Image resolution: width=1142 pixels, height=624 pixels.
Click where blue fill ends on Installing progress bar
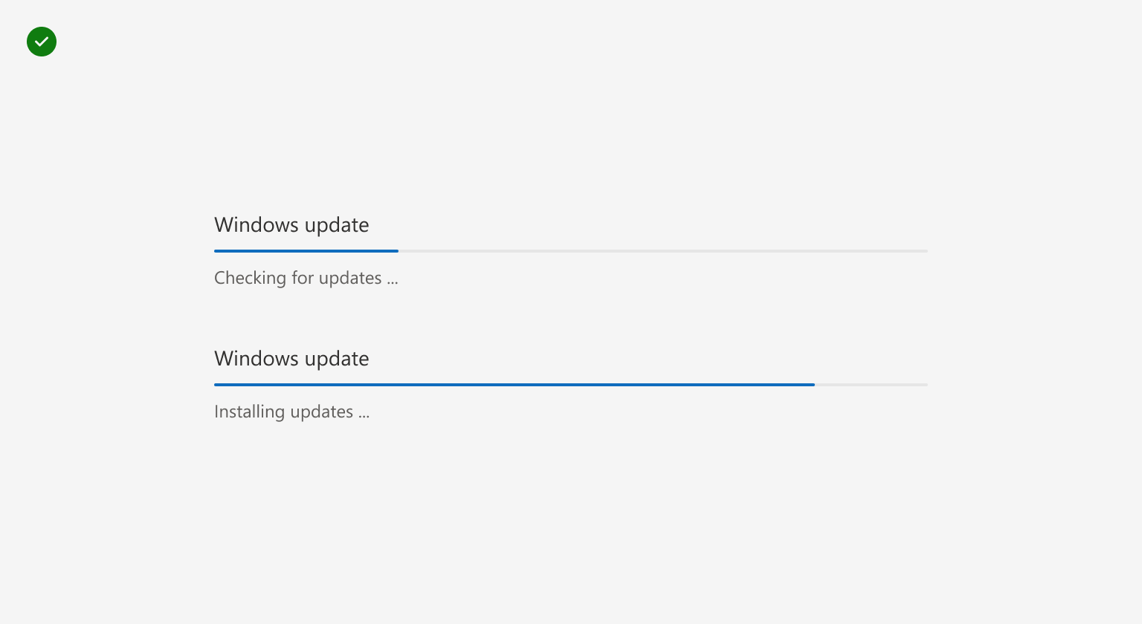coord(814,385)
